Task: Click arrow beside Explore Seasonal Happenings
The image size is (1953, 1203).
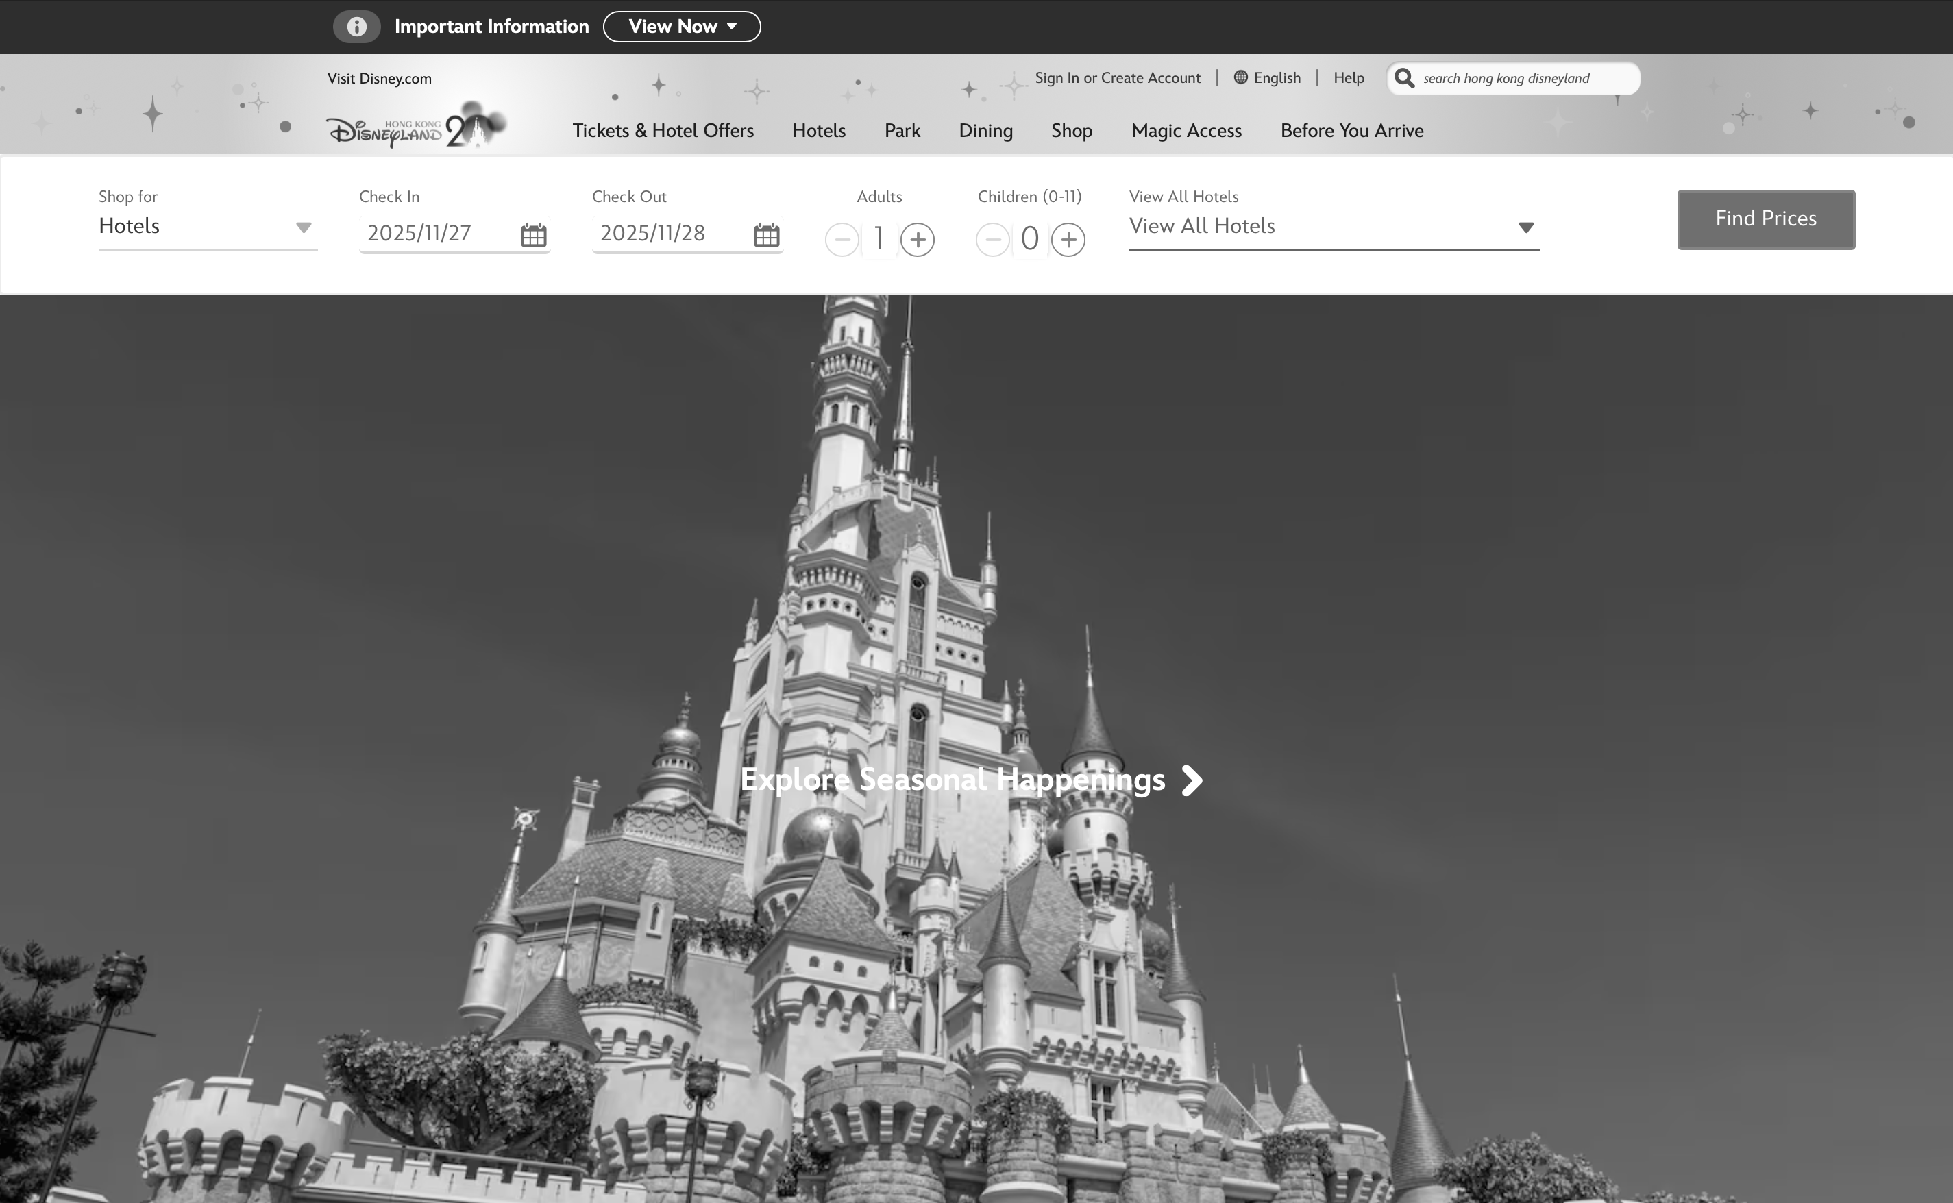Action: tap(1192, 780)
